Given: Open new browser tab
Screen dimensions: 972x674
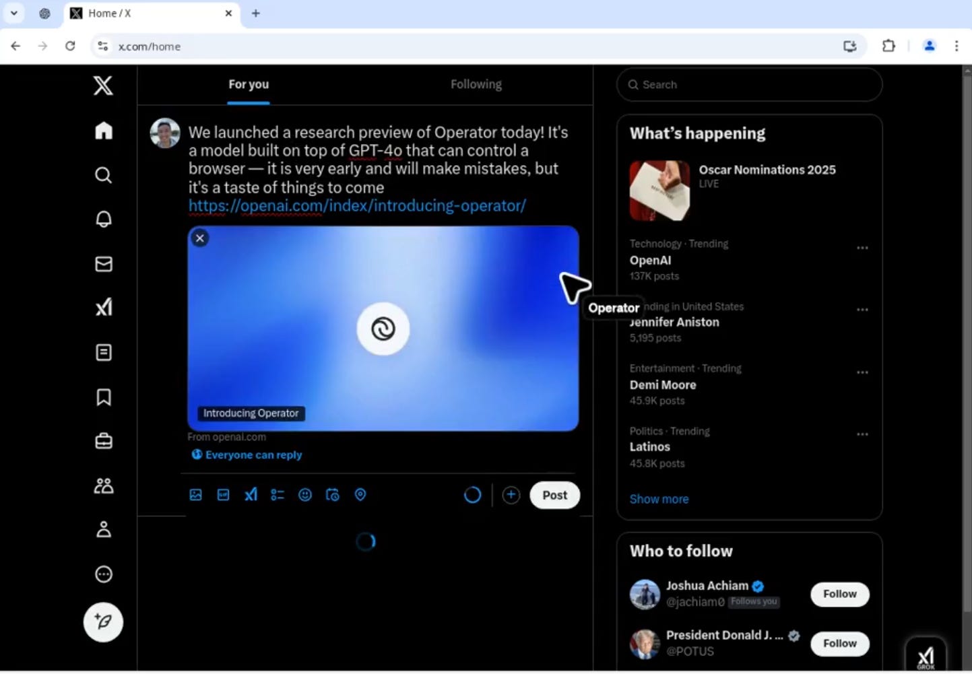Looking at the screenshot, I should [256, 13].
